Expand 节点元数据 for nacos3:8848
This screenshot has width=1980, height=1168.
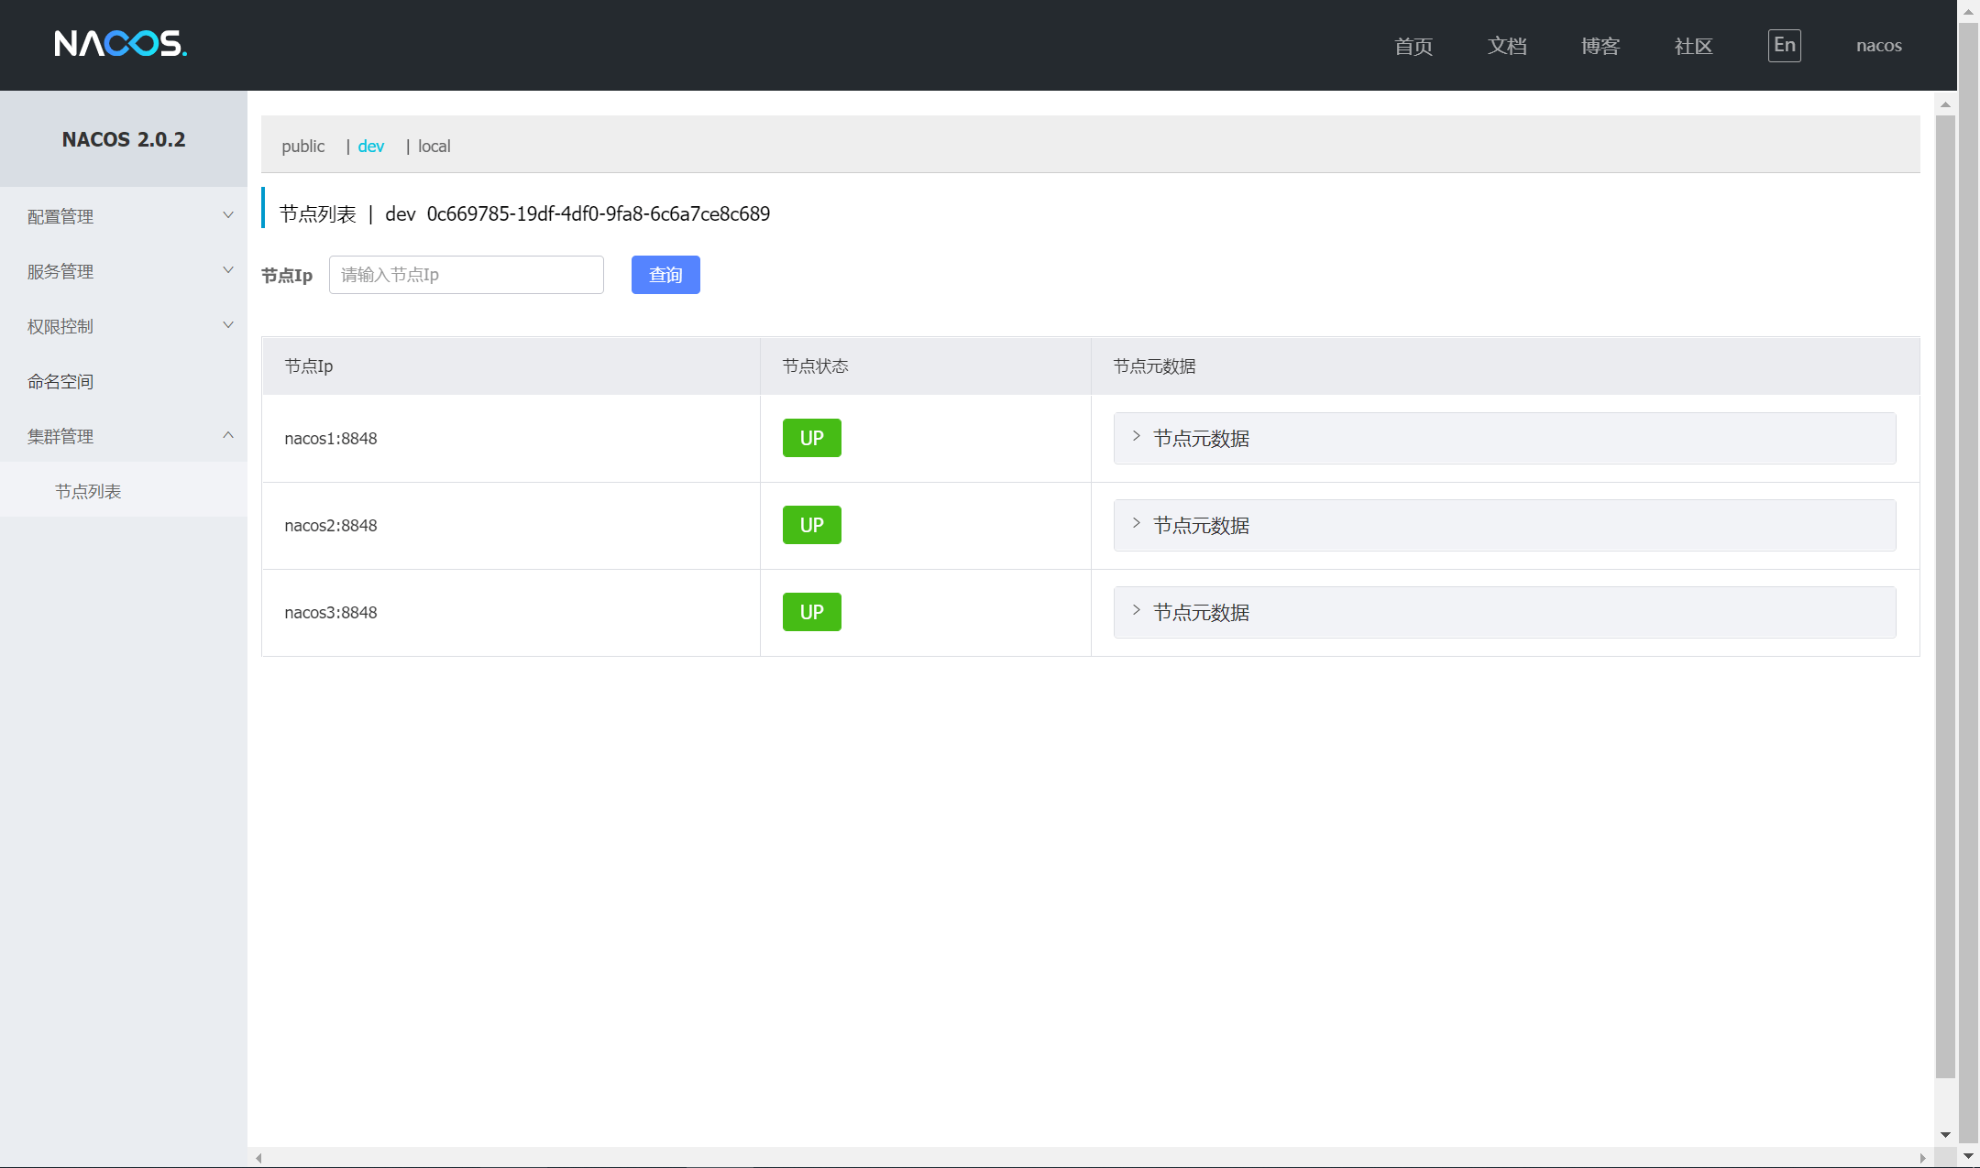[1504, 612]
